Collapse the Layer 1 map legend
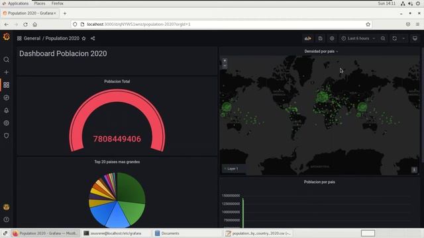Viewport: 424px width, 238px height. 231,169
